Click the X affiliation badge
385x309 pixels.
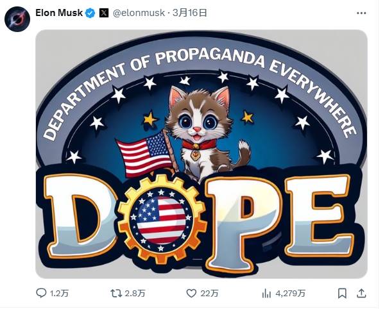point(103,13)
